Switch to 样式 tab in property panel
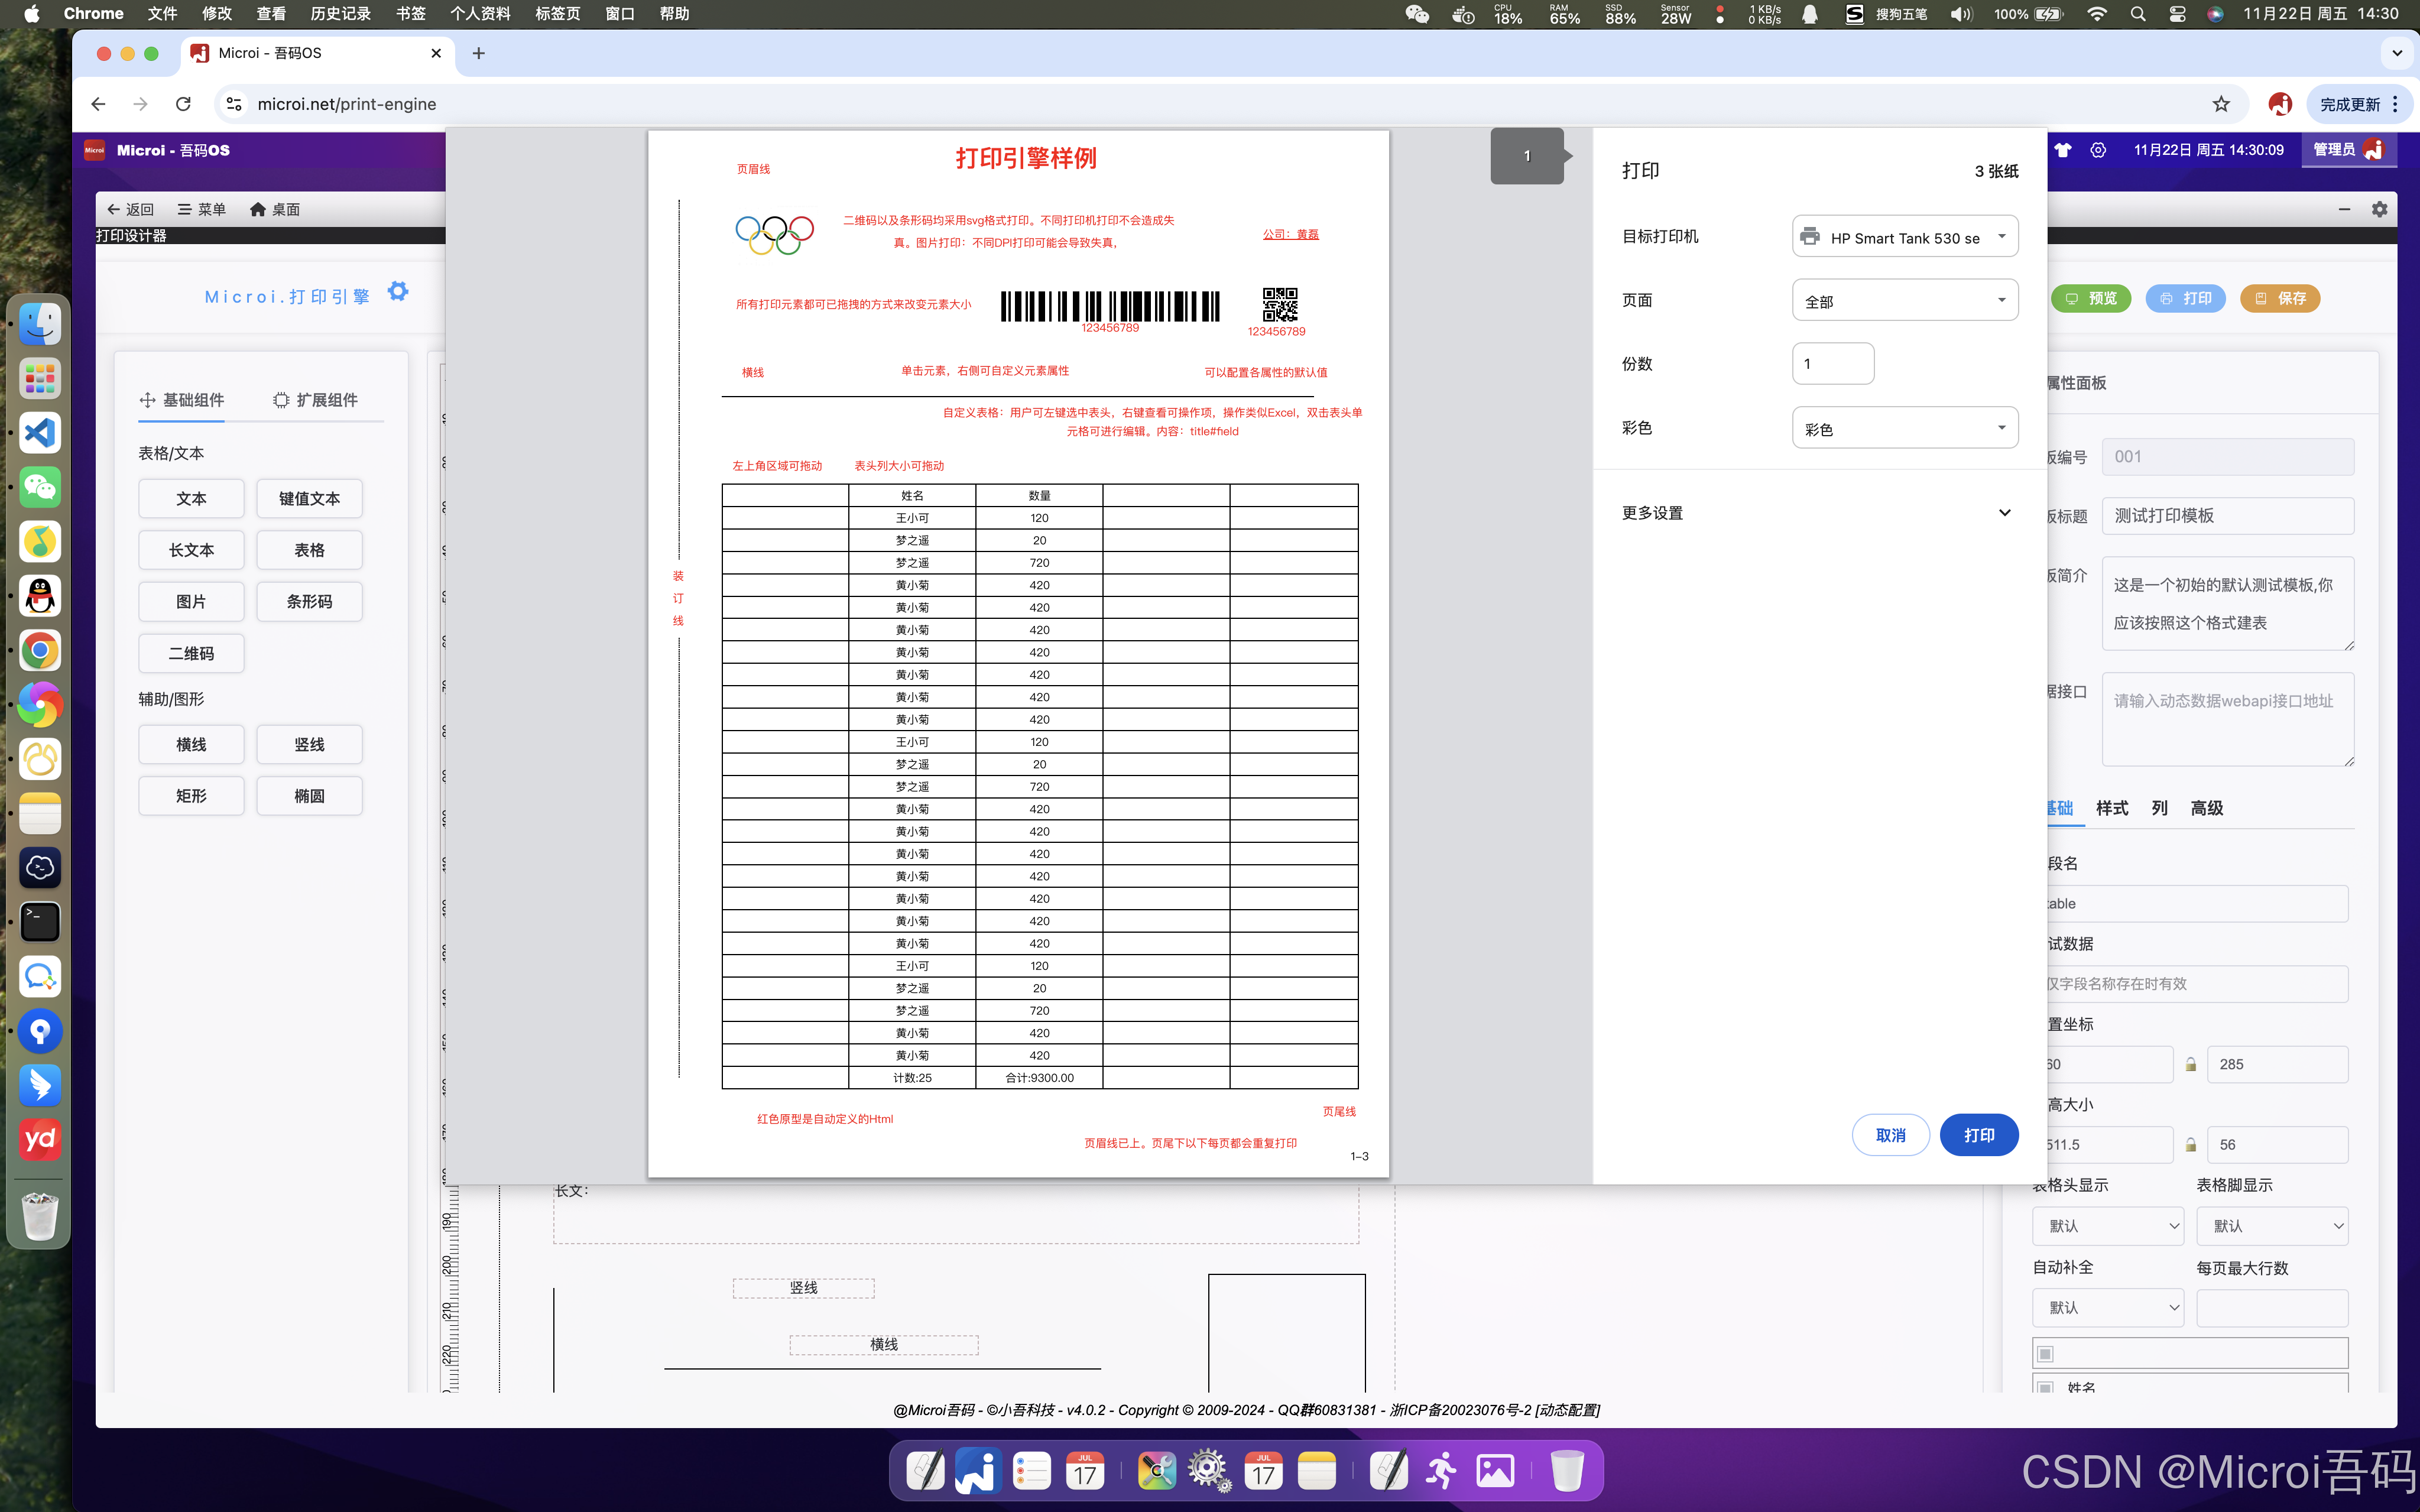Image resolution: width=2420 pixels, height=1512 pixels. click(x=2112, y=808)
